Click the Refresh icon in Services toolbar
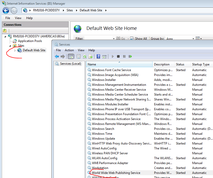This screenshot has width=213, height=178. click(85, 56)
